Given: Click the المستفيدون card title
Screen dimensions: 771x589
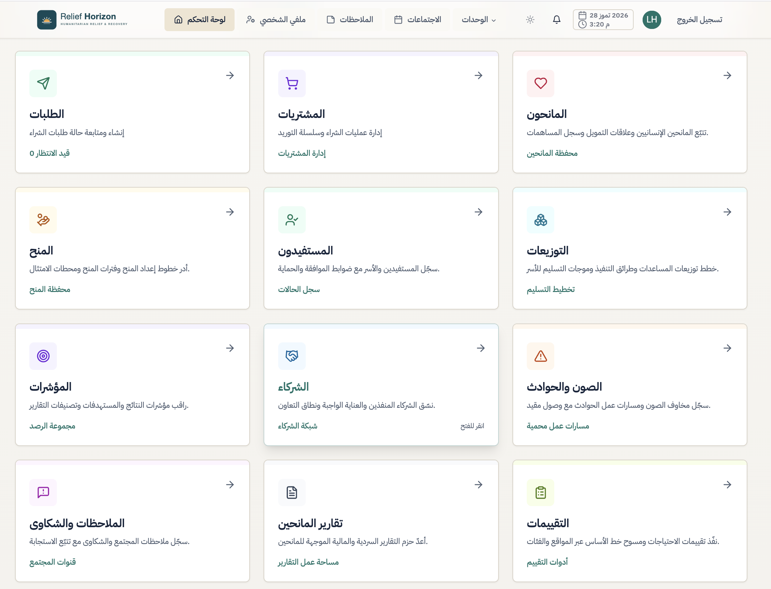Looking at the screenshot, I should (x=305, y=251).
